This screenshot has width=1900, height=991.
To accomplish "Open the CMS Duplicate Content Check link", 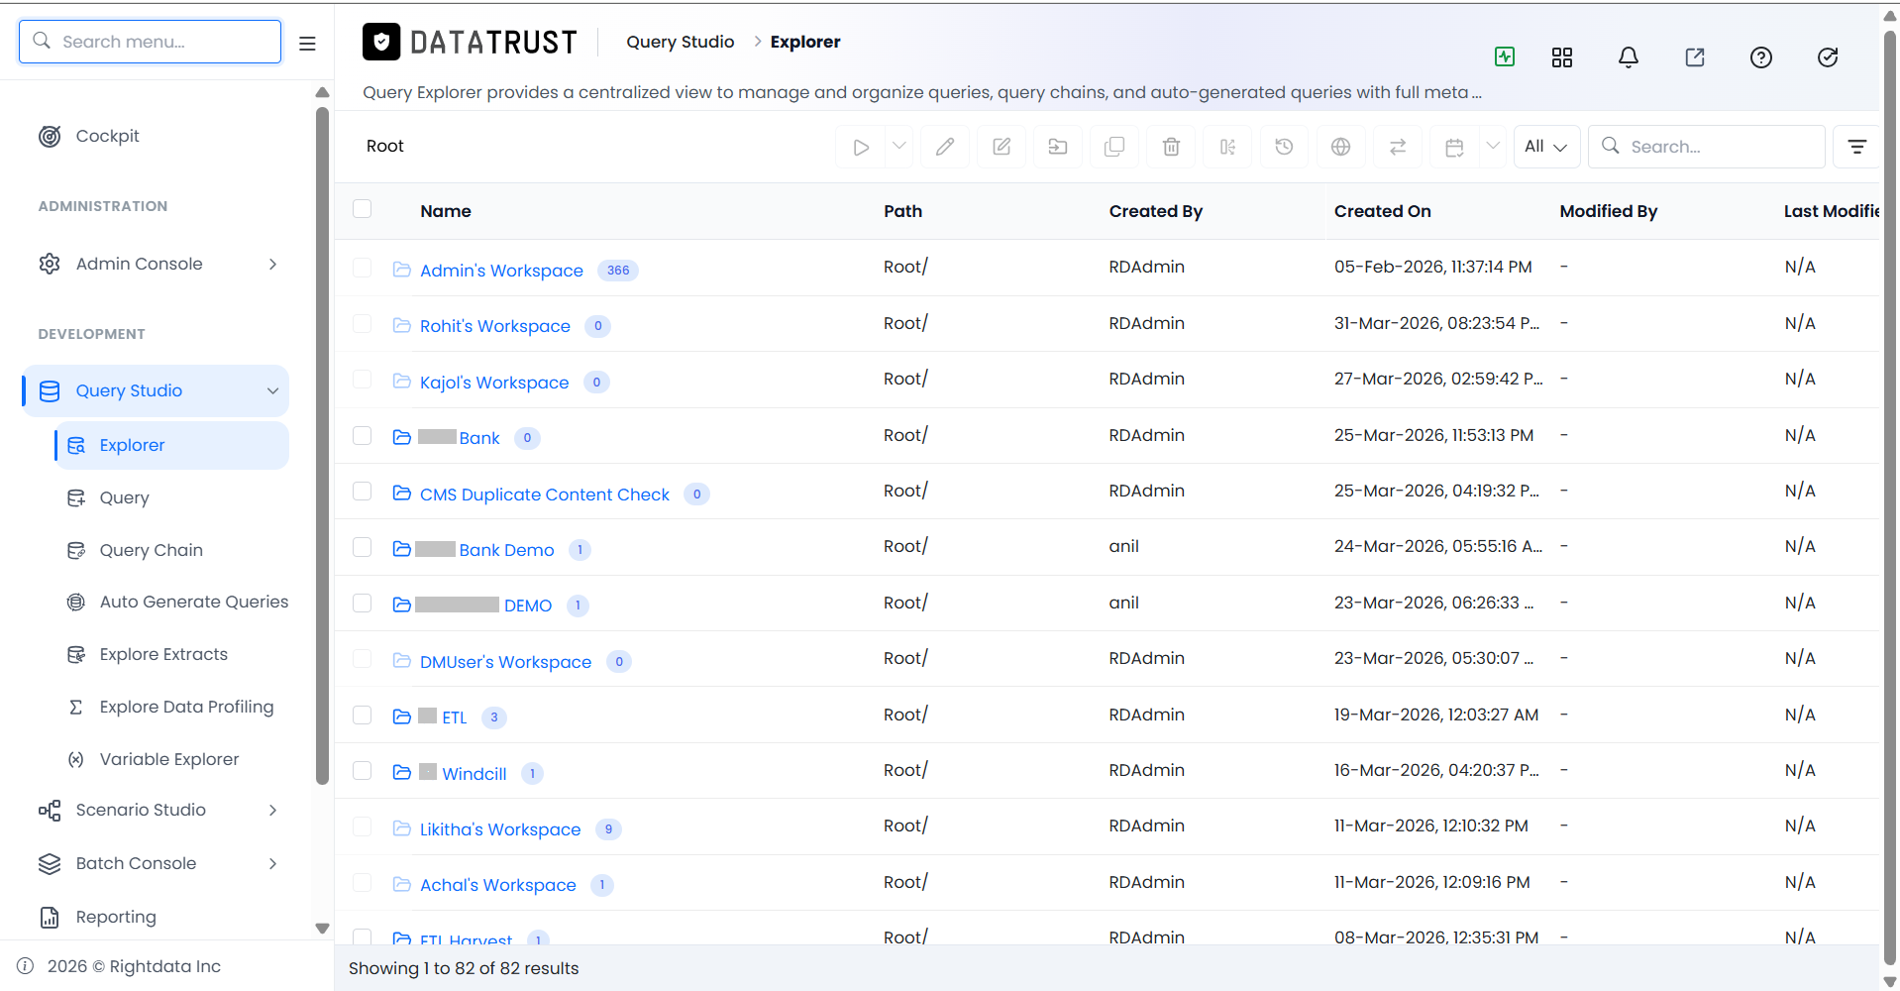I will pos(545,495).
